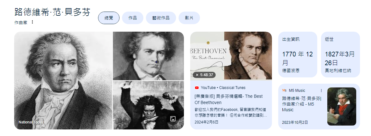Click the M5 Music logo icon
Image resolution: width=371 pixels, height=136 pixels.
pos(284,91)
